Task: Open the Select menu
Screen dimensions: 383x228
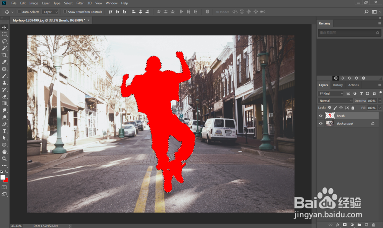Action: 69,3
